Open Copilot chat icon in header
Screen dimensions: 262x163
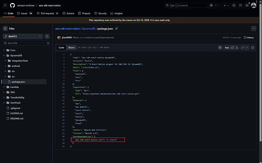pyautogui.click(x=211, y=5)
